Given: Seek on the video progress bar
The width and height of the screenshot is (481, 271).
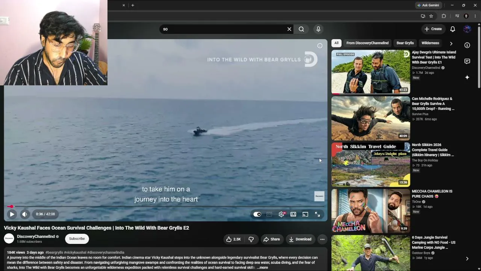Looking at the screenshot, I should [x=166, y=206].
